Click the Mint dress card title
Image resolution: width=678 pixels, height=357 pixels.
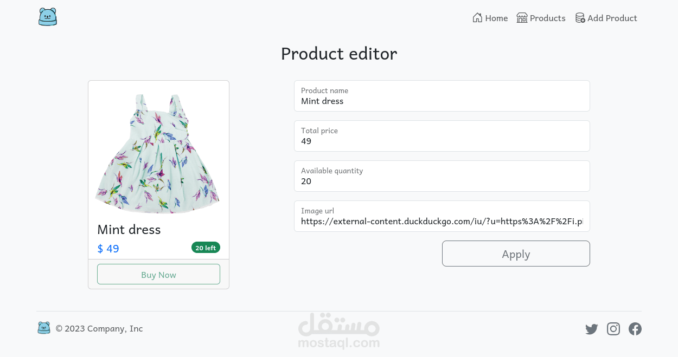coord(129,230)
